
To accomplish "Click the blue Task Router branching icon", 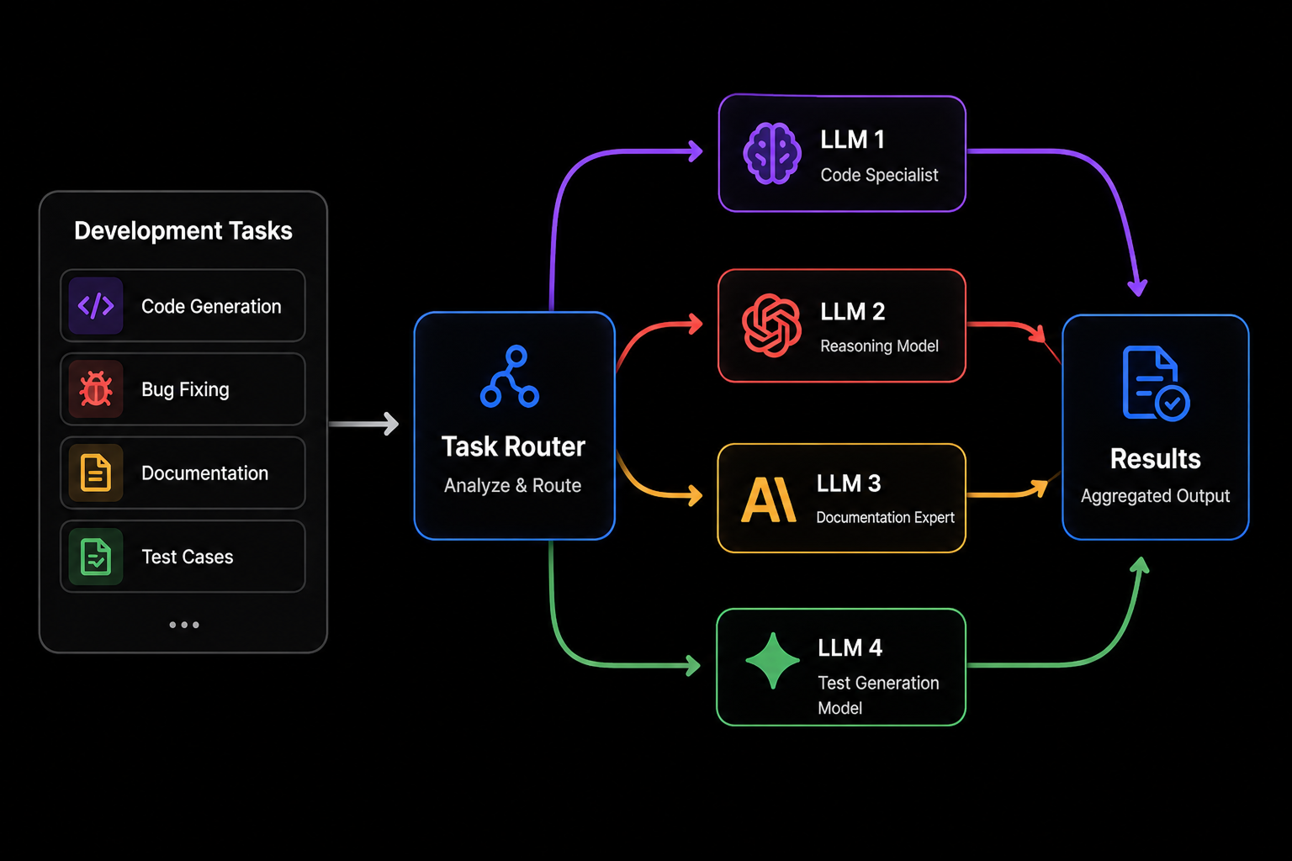I will click(x=510, y=376).
